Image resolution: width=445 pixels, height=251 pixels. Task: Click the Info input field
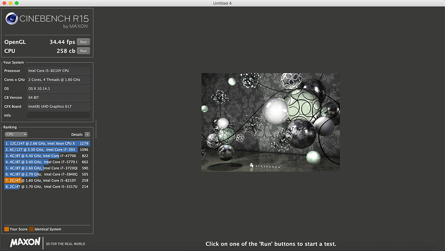point(58,116)
